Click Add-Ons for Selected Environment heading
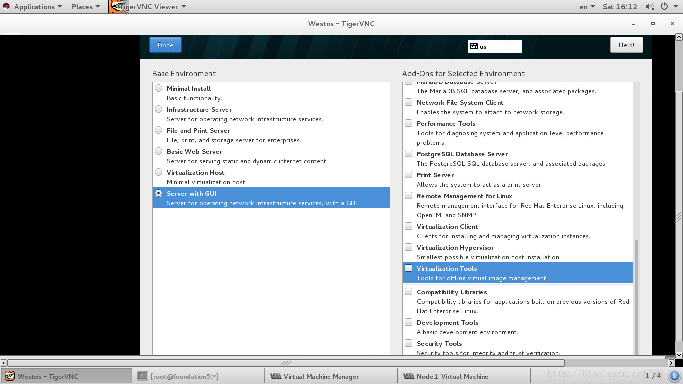Image resolution: width=683 pixels, height=384 pixels. click(463, 74)
